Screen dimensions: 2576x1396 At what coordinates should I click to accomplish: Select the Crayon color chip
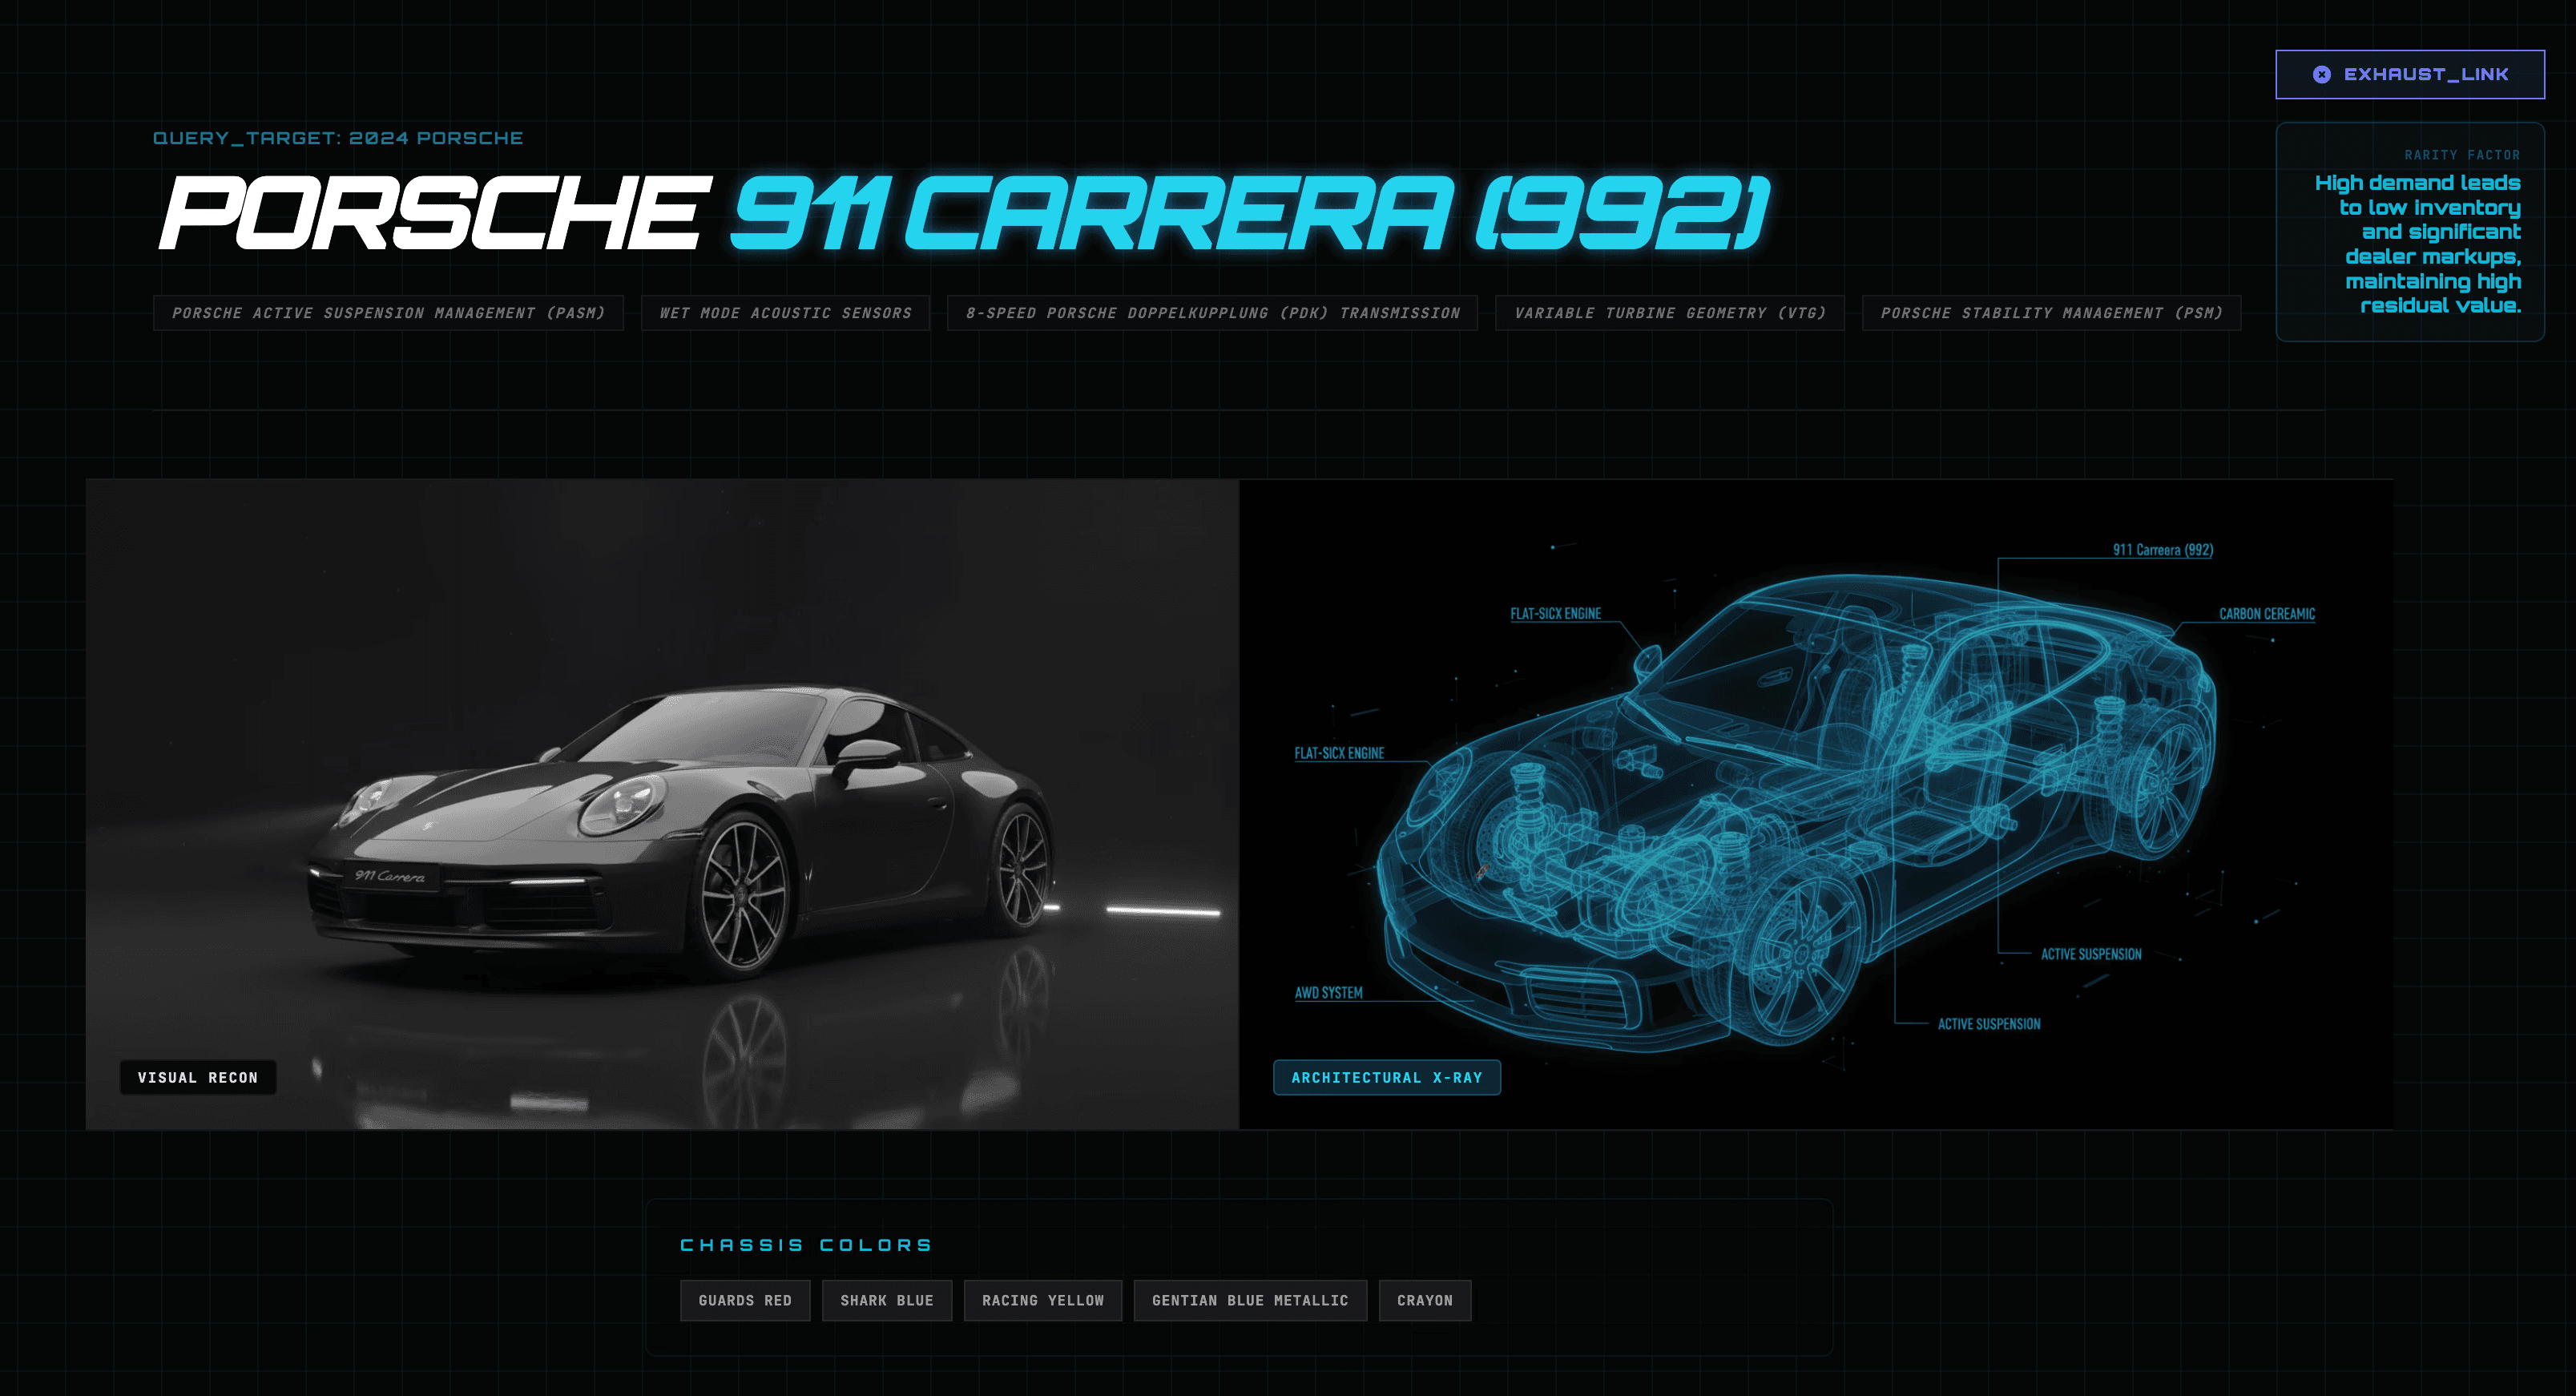1425,1300
